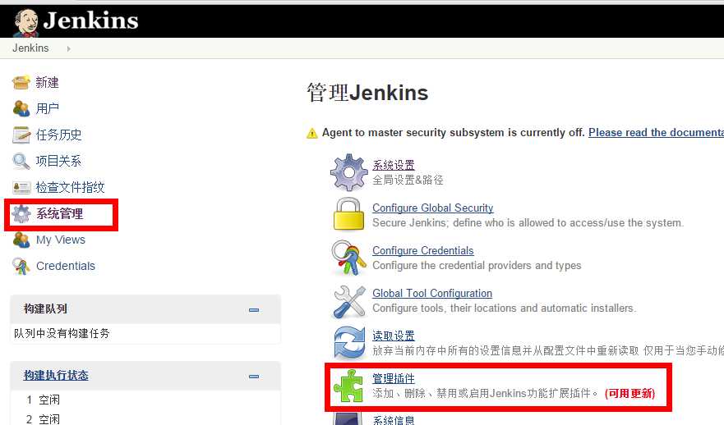Viewport: 724px width, 425px height.
Task: Collapse the 构建执行状态 panel
Action: [254, 377]
